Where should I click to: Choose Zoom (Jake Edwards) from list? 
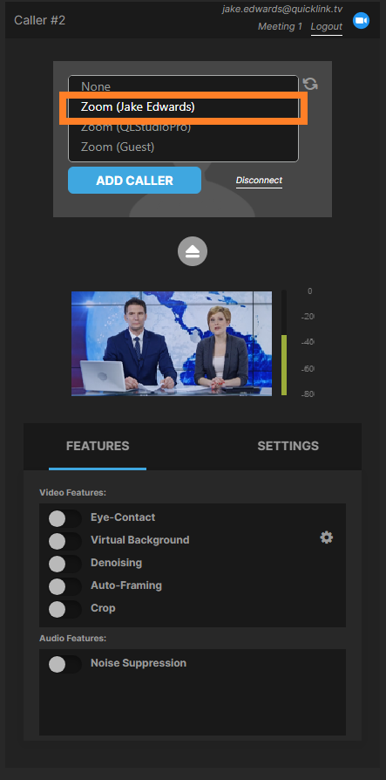point(183,107)
